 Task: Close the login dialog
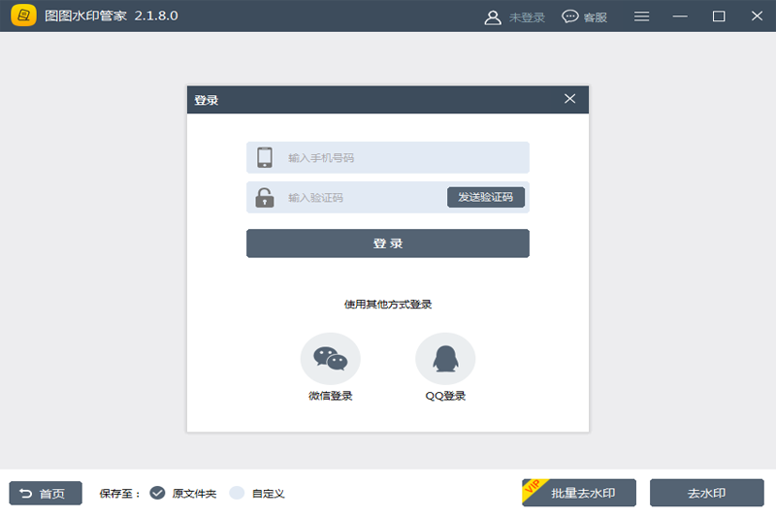[x=570, y=99]
